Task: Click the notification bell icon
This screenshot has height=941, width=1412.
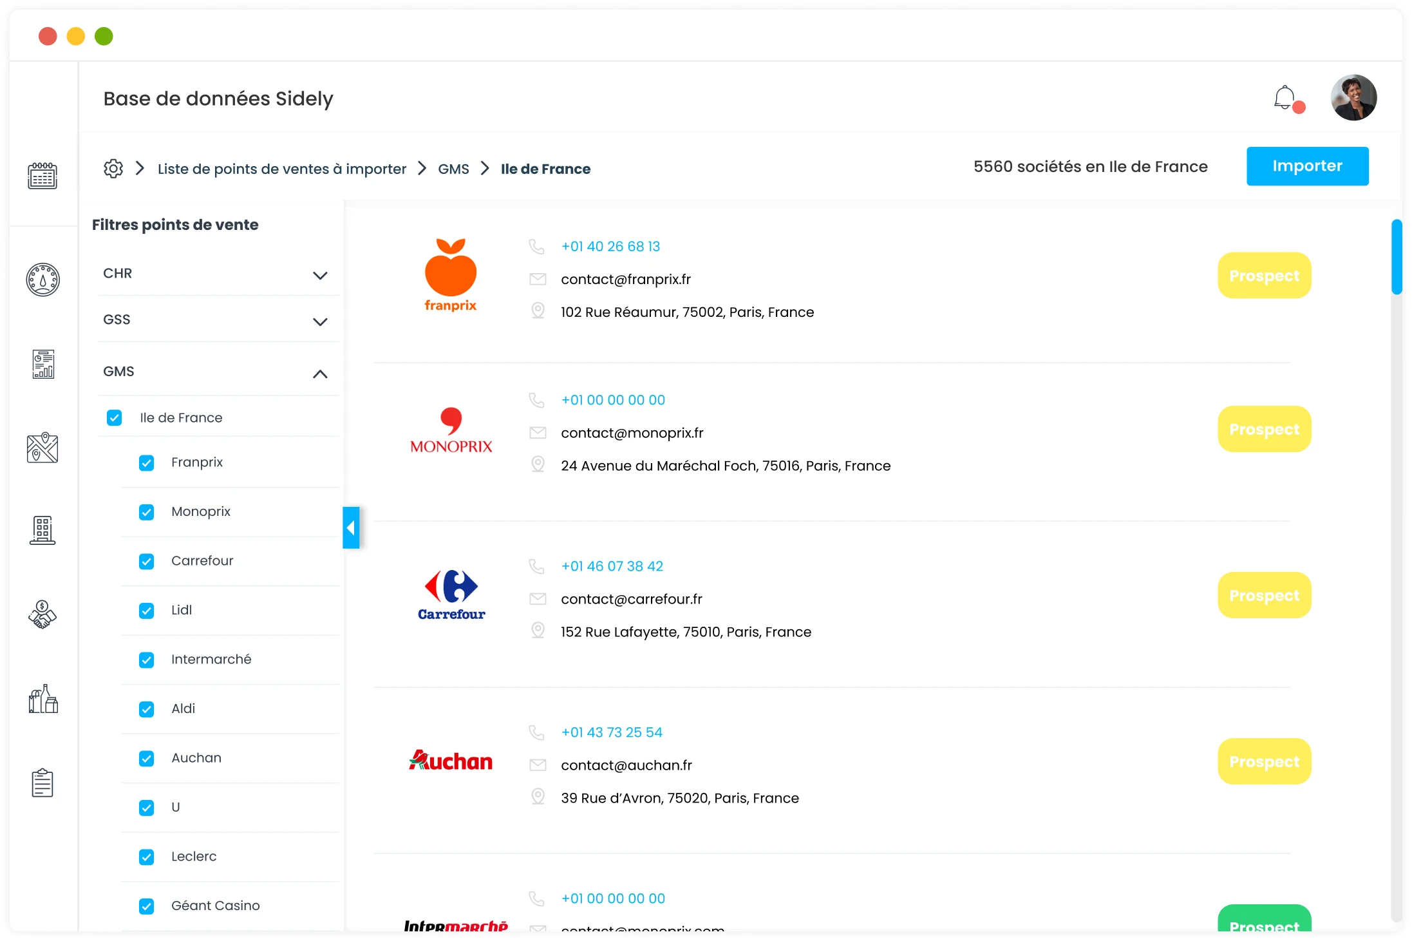Action: point(1285,98)
